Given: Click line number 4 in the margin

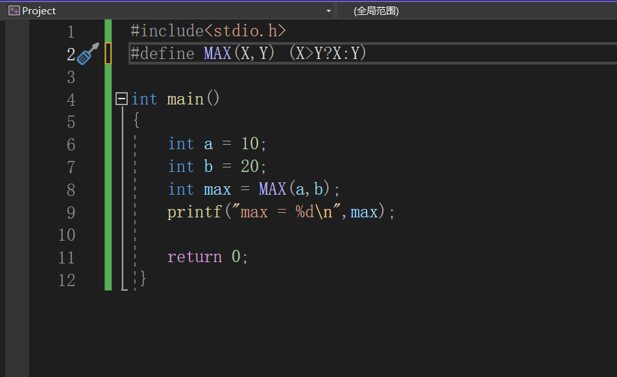Looking at the screenshot, I should pos(71,99).
